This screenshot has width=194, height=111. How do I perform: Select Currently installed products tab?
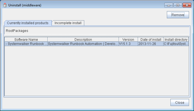pos(28,23)
